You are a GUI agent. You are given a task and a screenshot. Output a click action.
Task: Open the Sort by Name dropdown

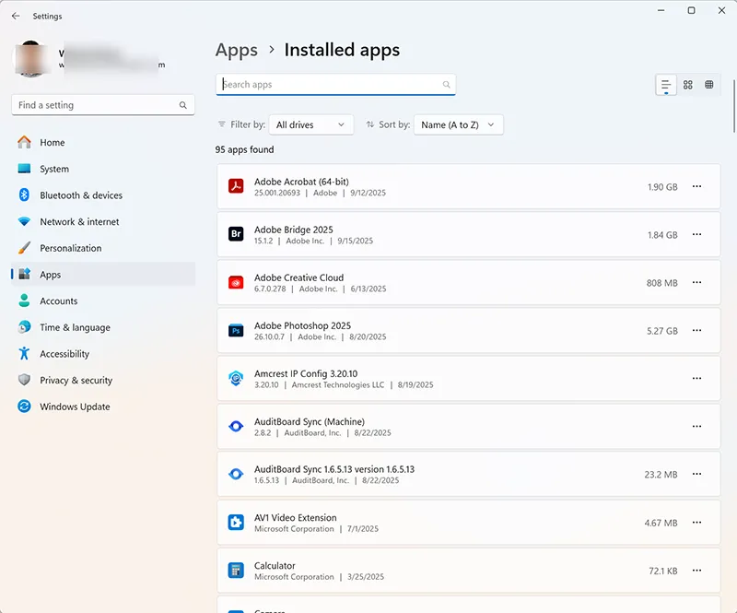coord(458,124)
